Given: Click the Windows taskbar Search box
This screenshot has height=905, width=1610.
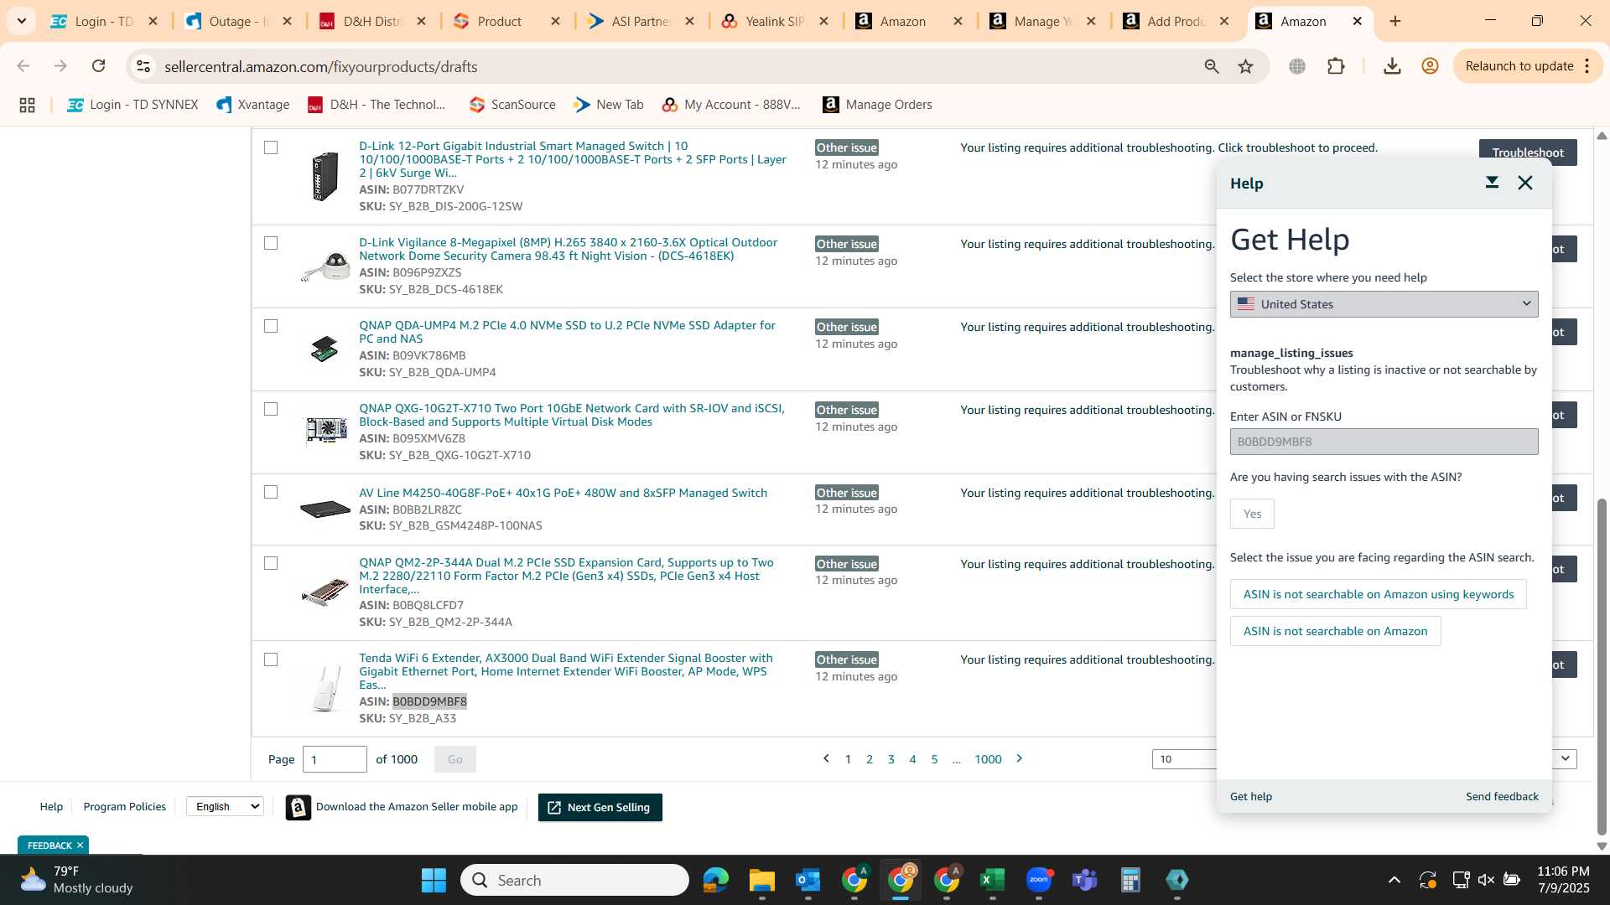Looking at the screenshot, I should click(575, 880).
